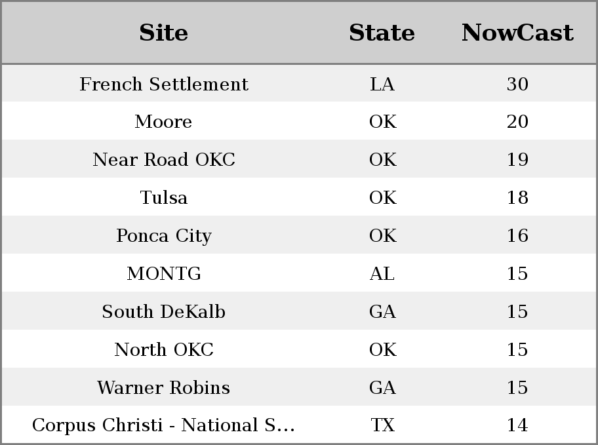Viewport: 598px width, 445px height.
Task: Select the Warner Robins site cell
Action: click(164, 387)
